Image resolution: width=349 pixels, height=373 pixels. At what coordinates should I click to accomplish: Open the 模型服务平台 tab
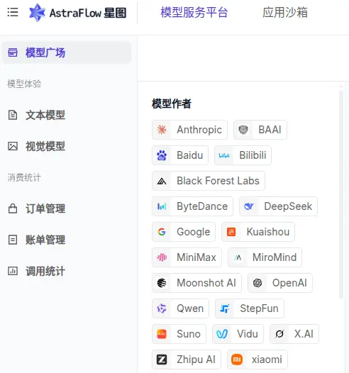coord(194,13)
